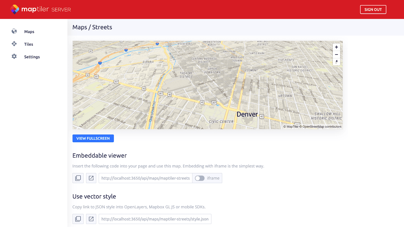Select Settings in the navigation menu
This screenshot has height=227, width=404.
pos(32,56)
